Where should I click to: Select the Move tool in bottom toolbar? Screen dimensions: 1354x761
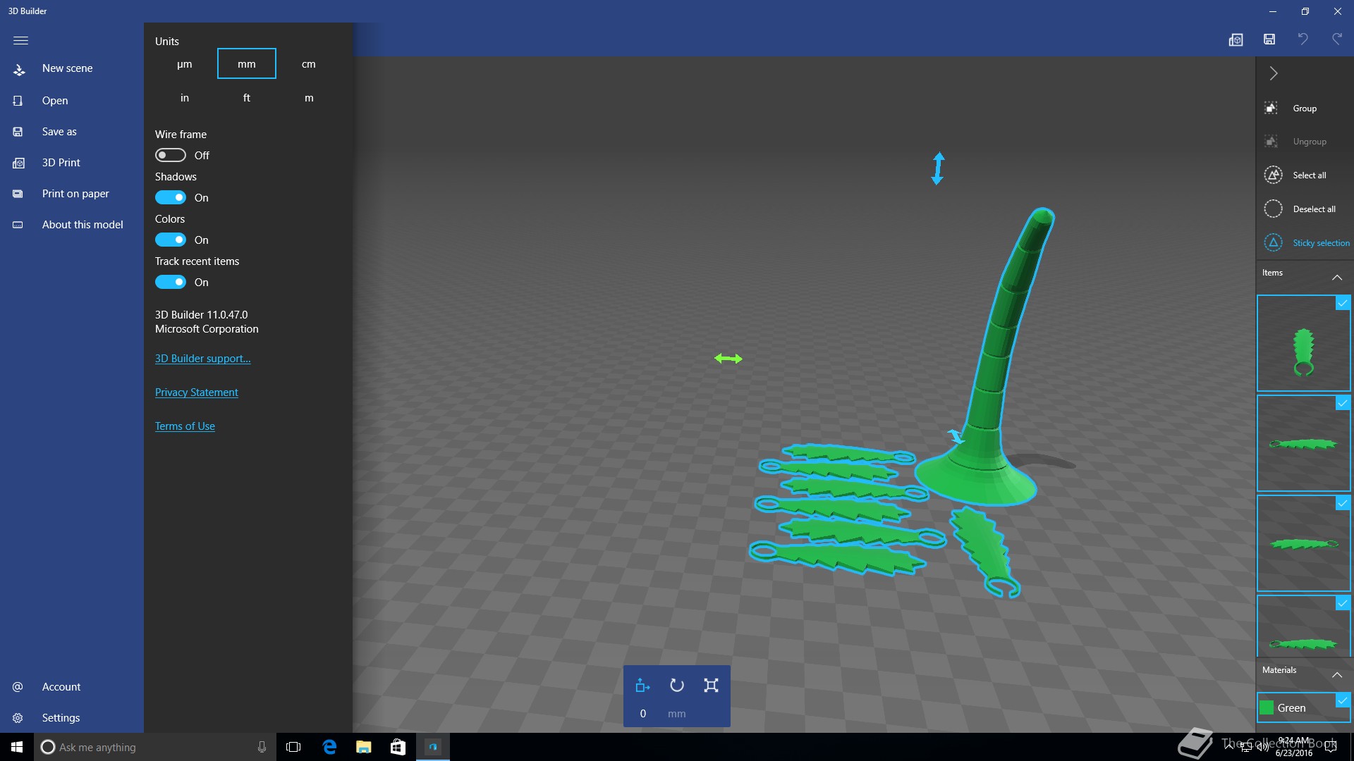pyautogui.click(x=642, y=685)
